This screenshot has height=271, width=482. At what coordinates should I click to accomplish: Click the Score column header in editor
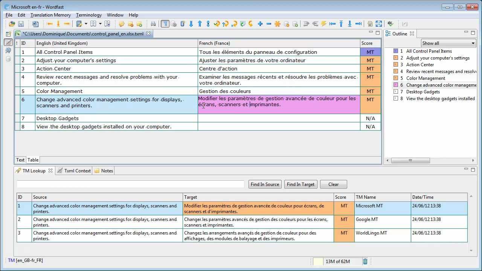[x=371, y=43]
